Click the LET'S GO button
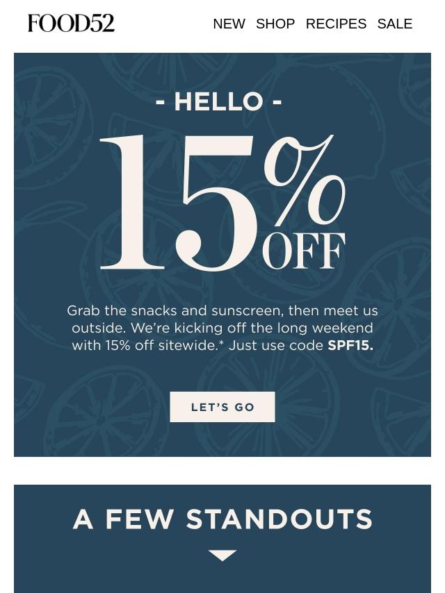This screenshot has height=593, width=445. coord(222,407)
